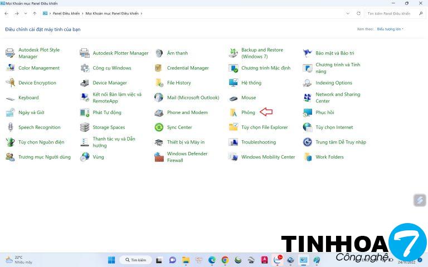This screenshot has height=267, width=428.
Task: Open Bảo mật và Bảo trì
Action: point(334,53)
